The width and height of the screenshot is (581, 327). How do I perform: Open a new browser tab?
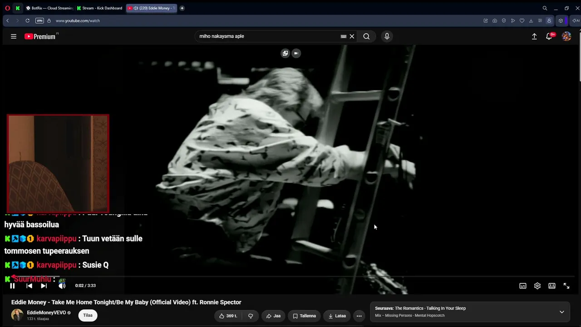click(182, 8)
